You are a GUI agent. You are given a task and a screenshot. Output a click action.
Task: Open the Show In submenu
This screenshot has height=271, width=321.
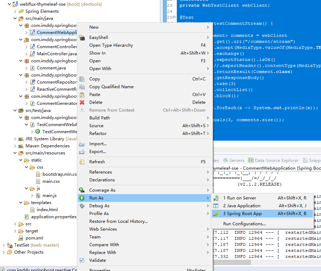tap(145, 53)
